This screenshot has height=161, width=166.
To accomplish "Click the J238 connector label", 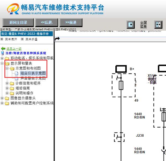I will (x=140, y=136).
